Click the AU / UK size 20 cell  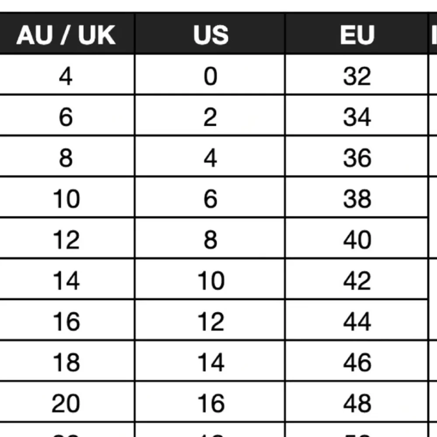(x=66, y=402)
